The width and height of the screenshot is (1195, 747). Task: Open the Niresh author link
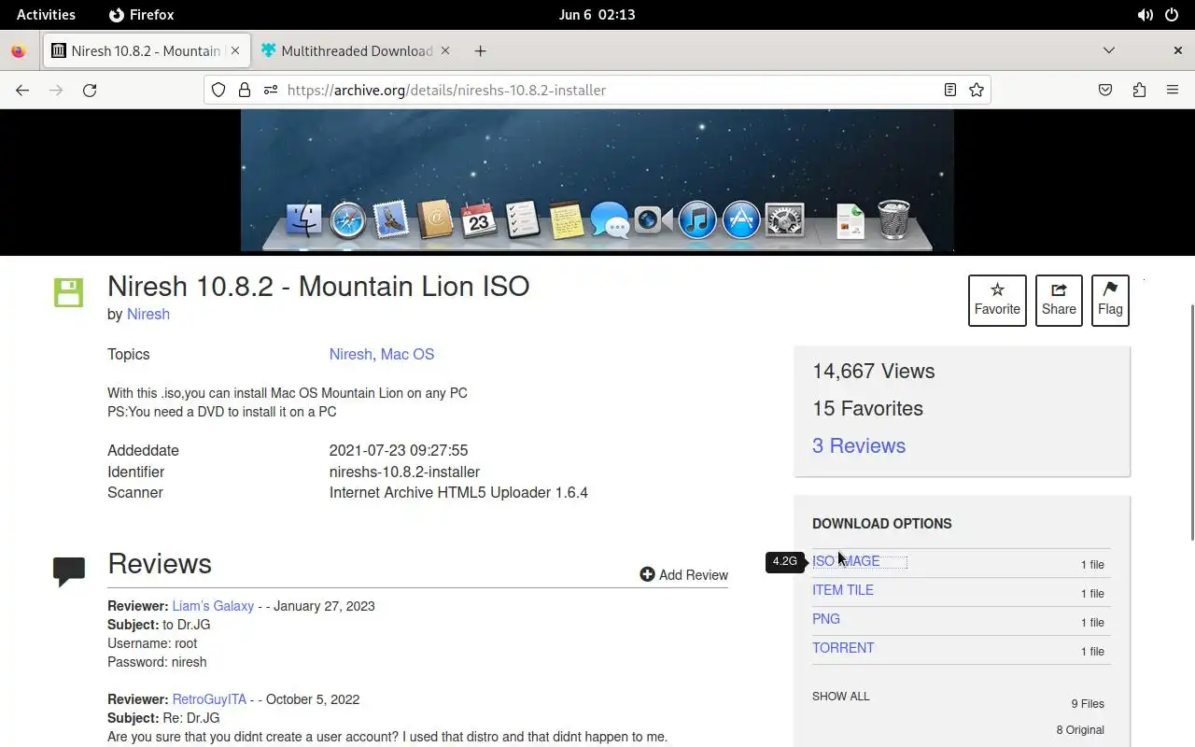point(148,315)
